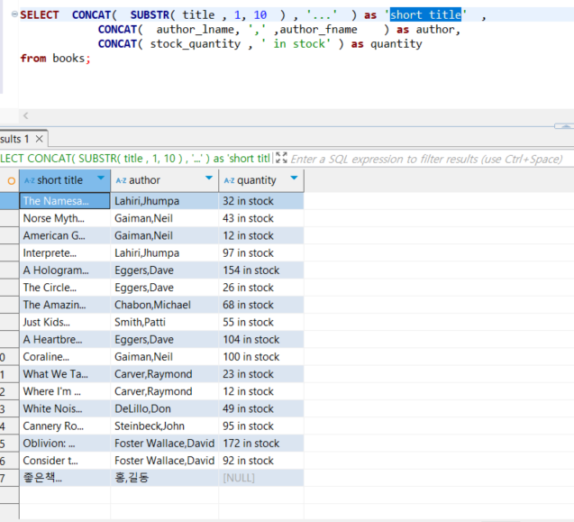The height and width of the screenshot is (522, 574).
Task: Close the Results 1 tab
Action: click(39, 139)
